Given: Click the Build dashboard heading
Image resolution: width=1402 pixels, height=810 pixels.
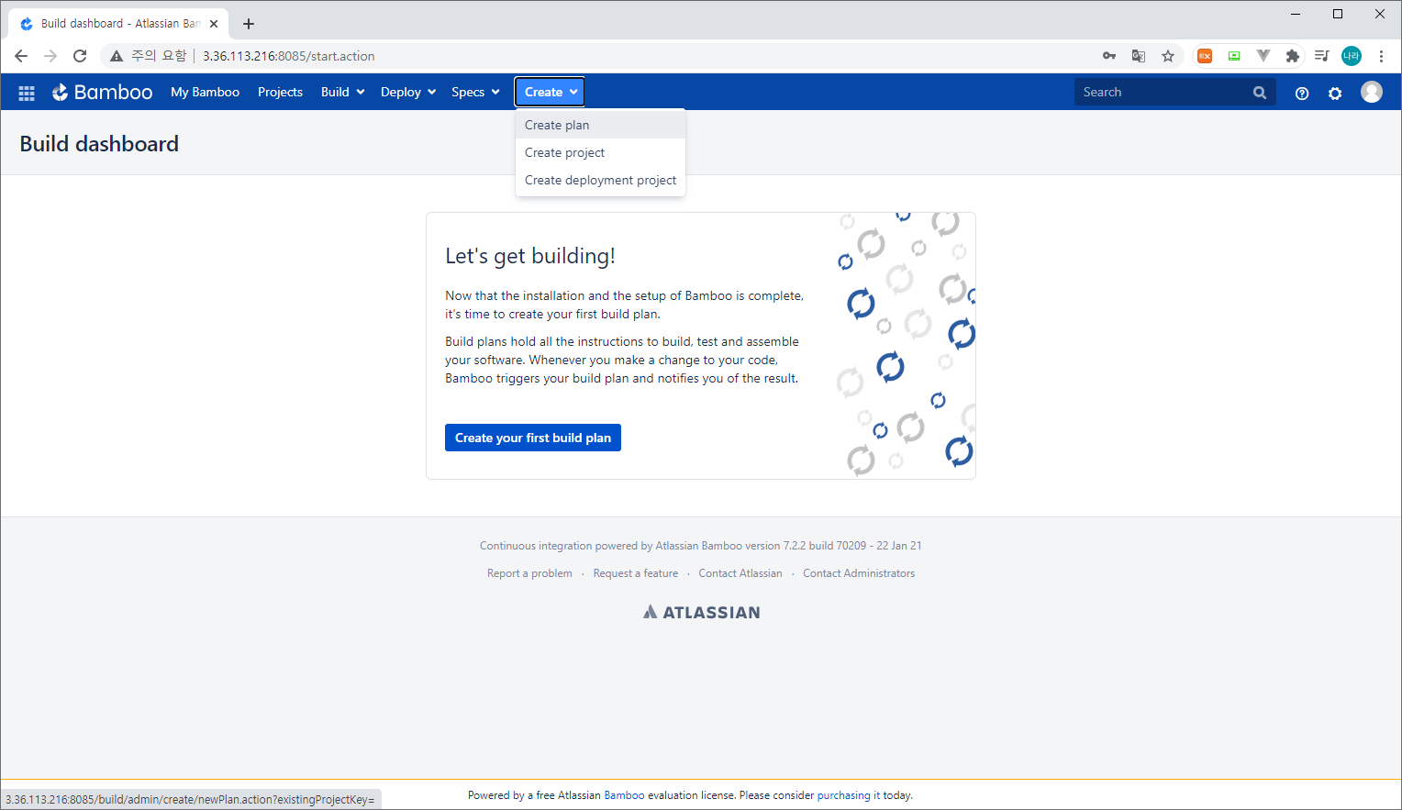Looking at the screenshot, I should coord(99,144).
